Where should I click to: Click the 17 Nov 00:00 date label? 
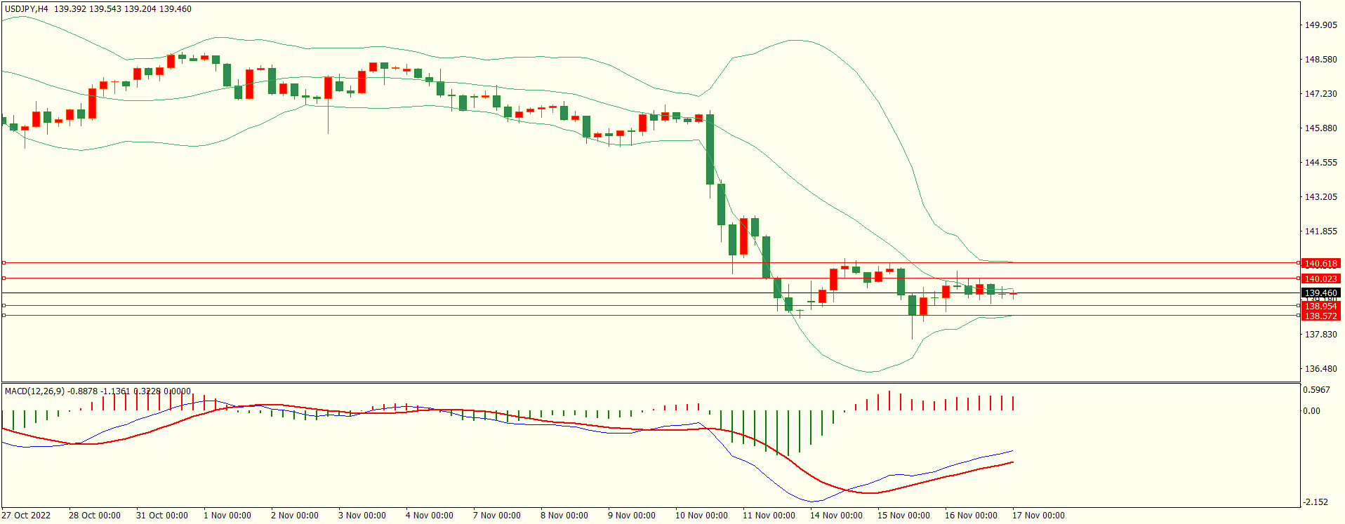pos(1038,516)
